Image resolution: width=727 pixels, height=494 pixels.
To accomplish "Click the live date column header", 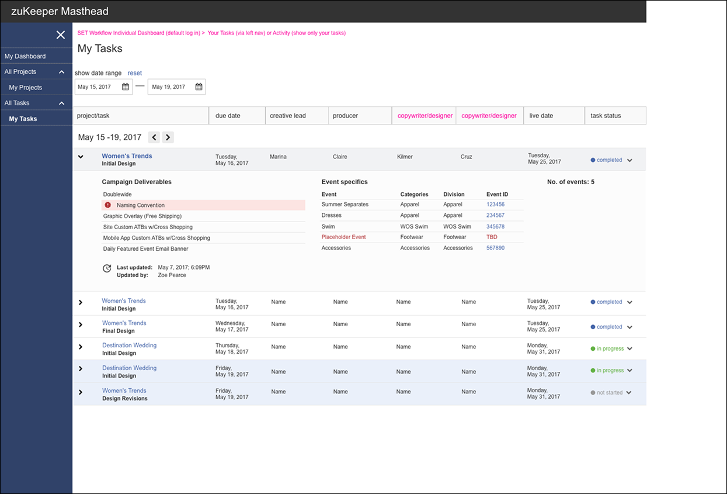I will coord(554,116).
